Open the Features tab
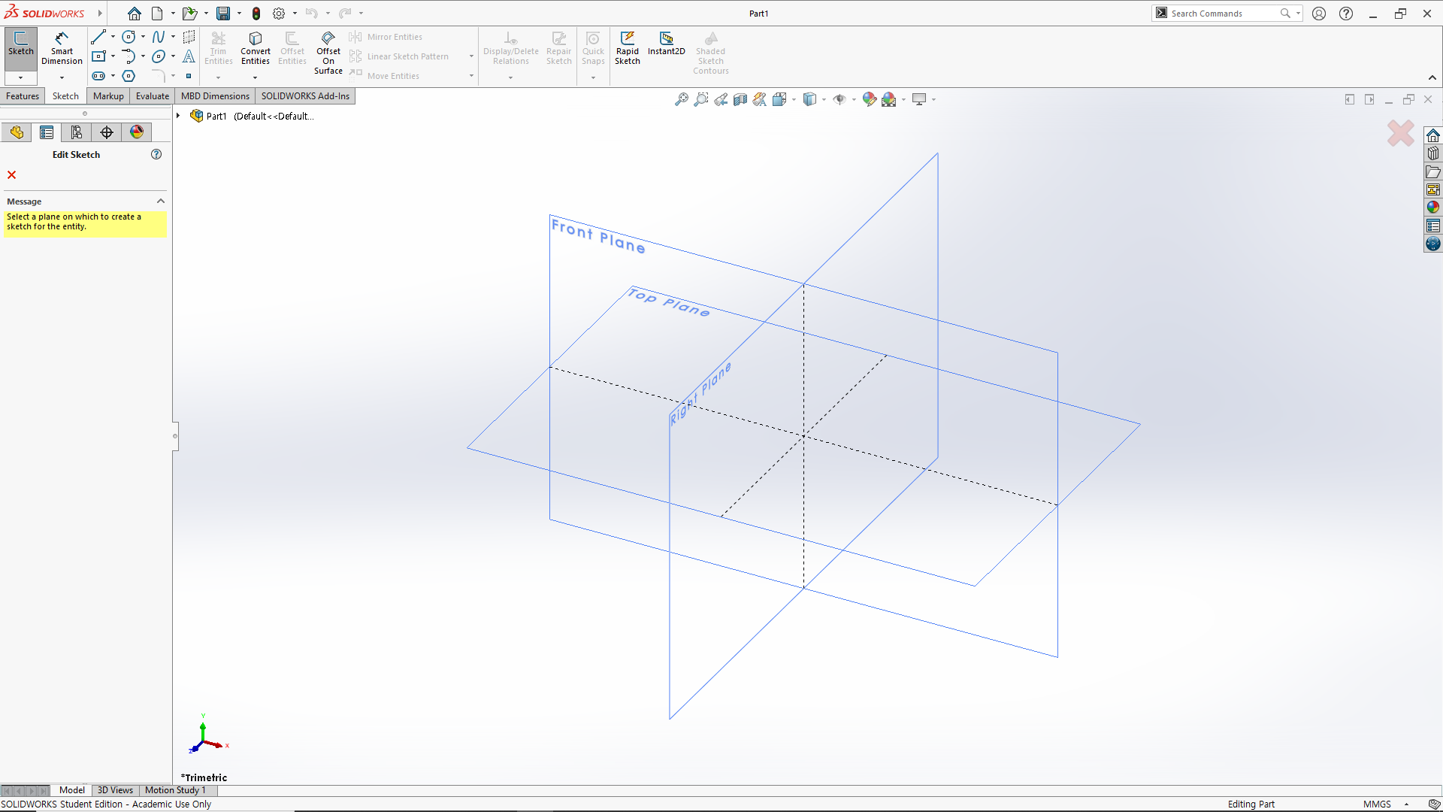This screenshot has width=1443, height=812. coord(23,96)
